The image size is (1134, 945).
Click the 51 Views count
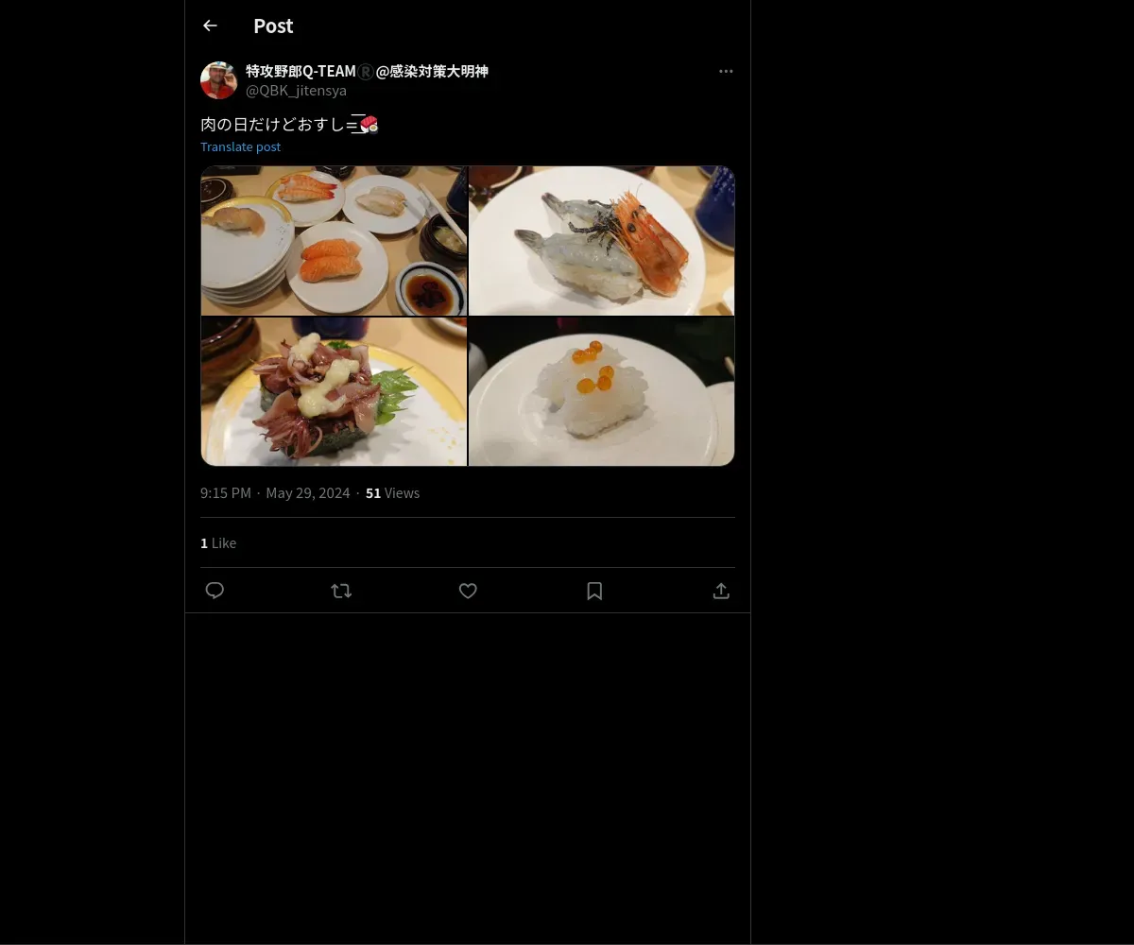(x=392, y=493)
